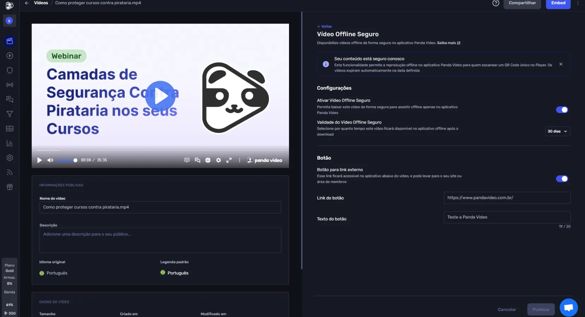Turn off Botão para link externo toggle
Viewport: 585px width, 317px height.
[x=562, y=179]
